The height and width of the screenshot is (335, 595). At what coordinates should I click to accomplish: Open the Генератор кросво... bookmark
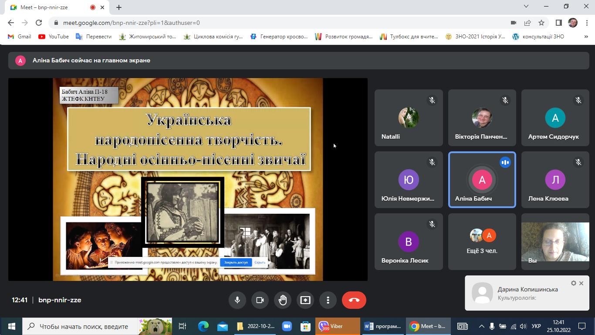click(x=279, y=37)
